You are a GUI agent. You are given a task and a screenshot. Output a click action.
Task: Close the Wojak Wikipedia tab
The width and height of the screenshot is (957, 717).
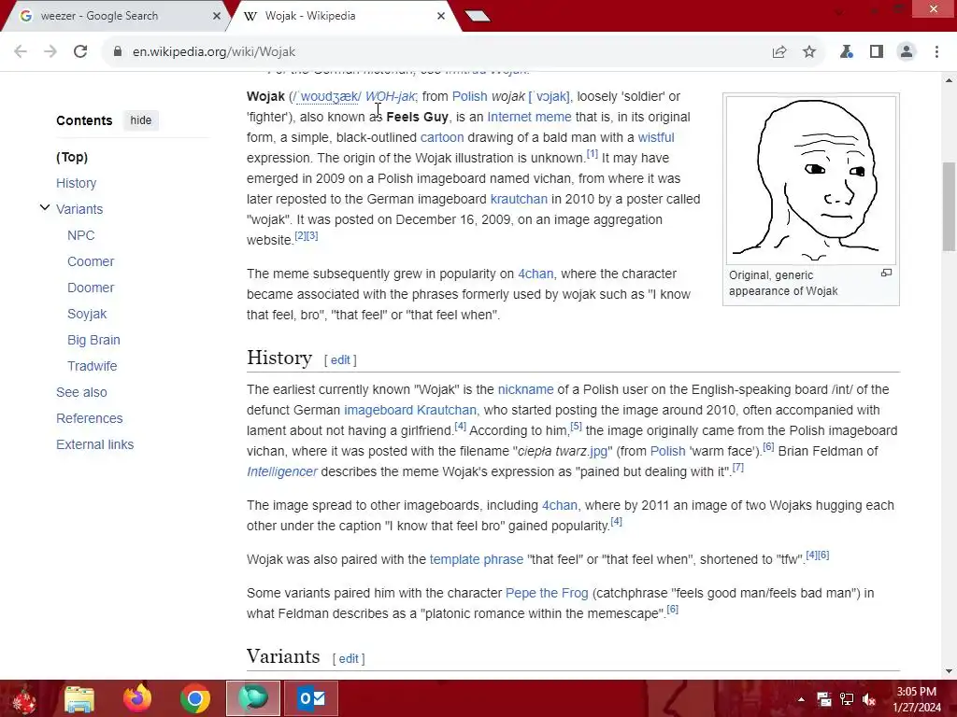[441, 16]
